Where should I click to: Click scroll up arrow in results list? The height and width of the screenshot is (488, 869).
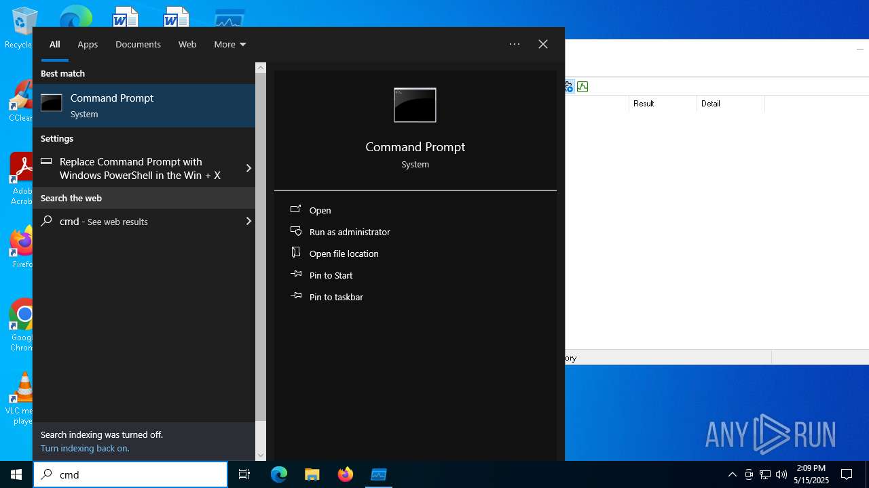pos(261,68)
